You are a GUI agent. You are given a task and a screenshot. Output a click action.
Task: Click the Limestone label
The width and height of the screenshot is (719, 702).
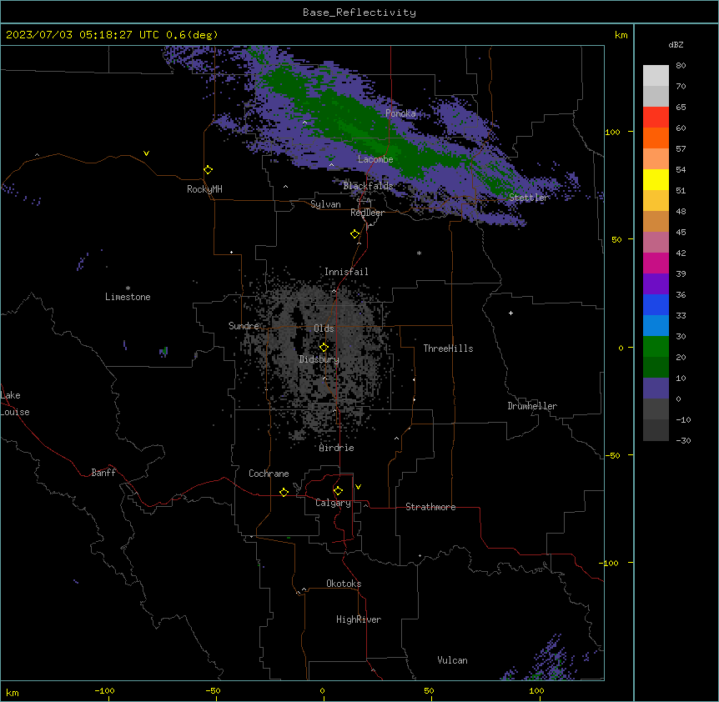128,297
